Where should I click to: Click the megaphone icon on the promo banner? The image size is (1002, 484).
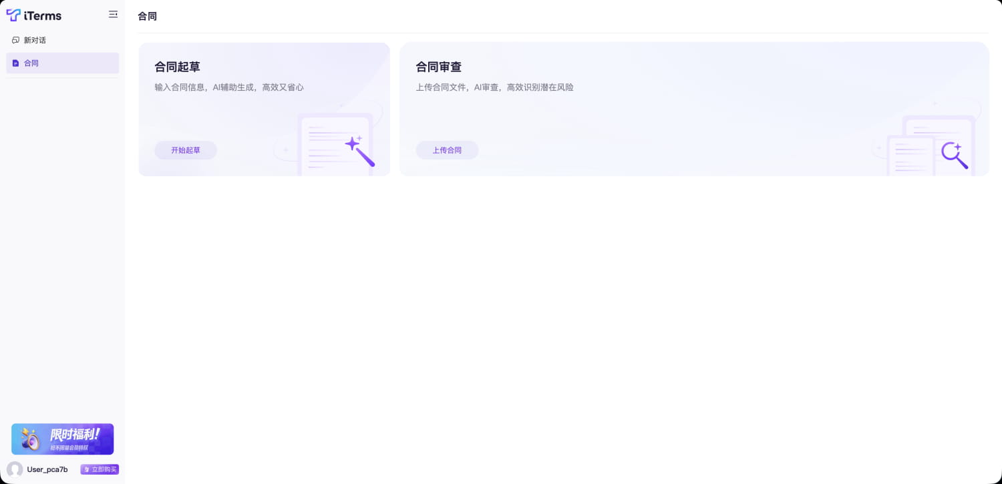[x=30, y=439]
